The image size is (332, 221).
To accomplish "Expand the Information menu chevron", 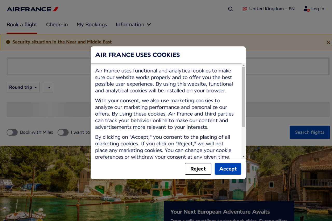I will (149, 25).
